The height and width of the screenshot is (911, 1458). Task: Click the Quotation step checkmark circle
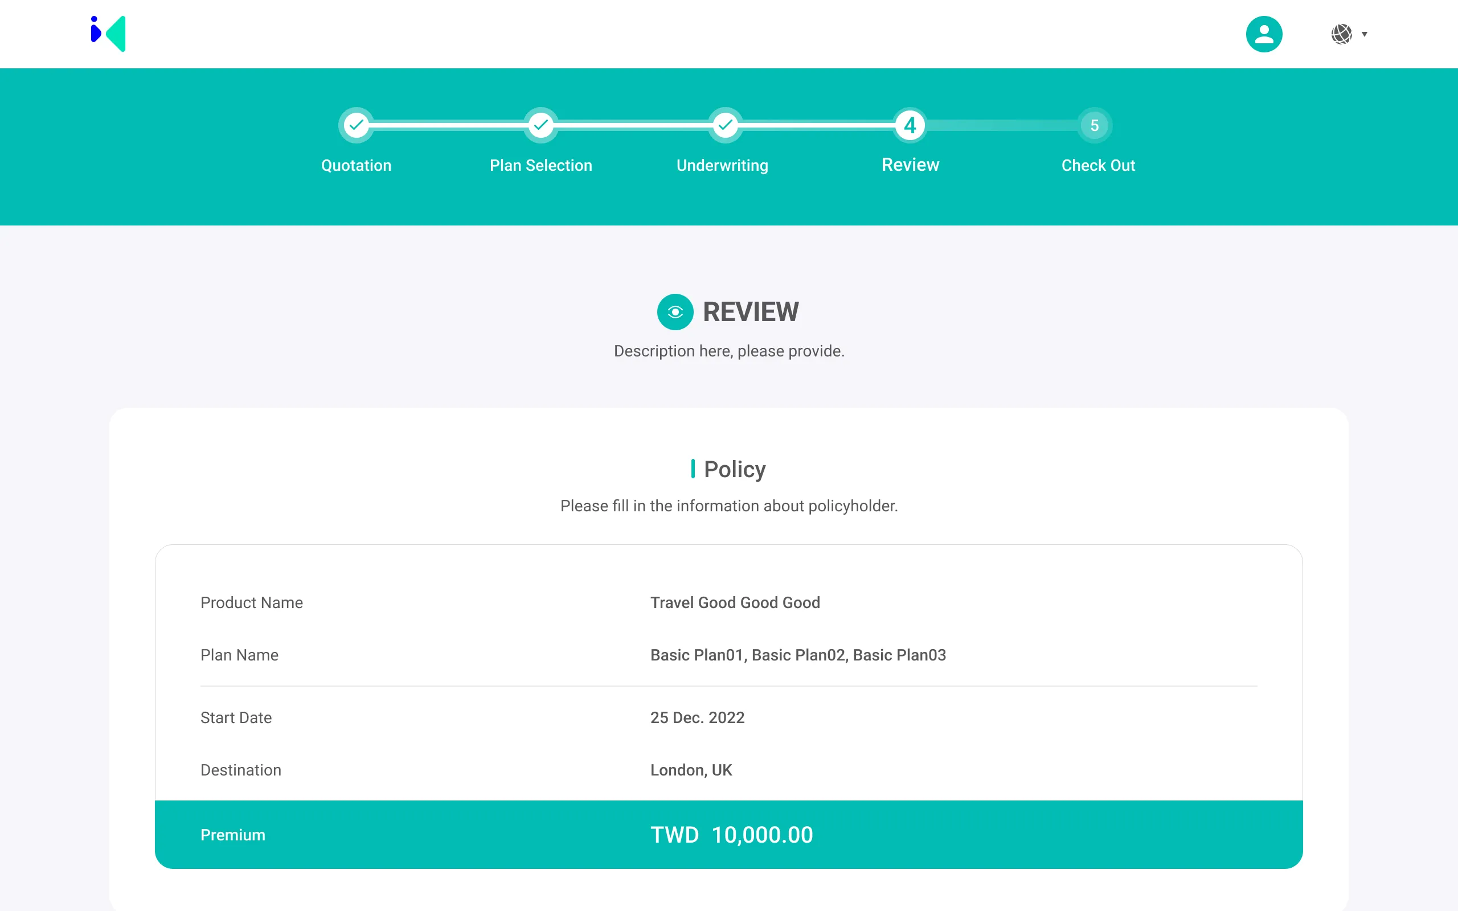(356, 125)
